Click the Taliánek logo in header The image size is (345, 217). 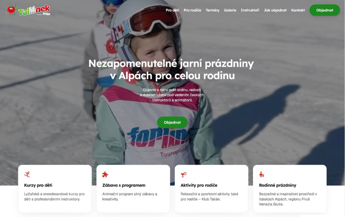click(x=28, y=10)
